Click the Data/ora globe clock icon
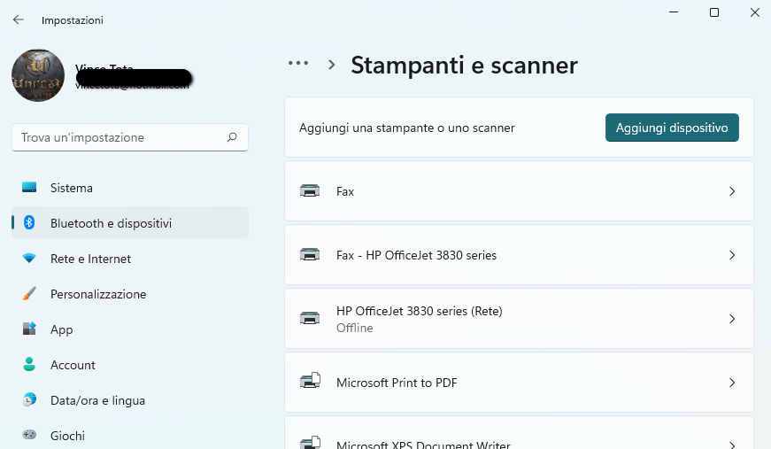Viewport: 771px width, 449px height. click(29, 399)
